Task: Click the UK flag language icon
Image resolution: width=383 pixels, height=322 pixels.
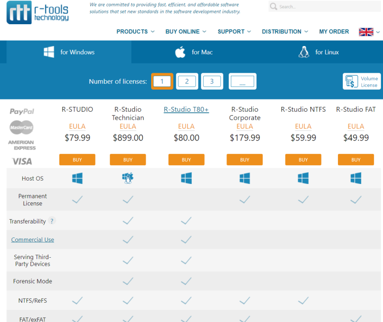Action: (366, 32)
